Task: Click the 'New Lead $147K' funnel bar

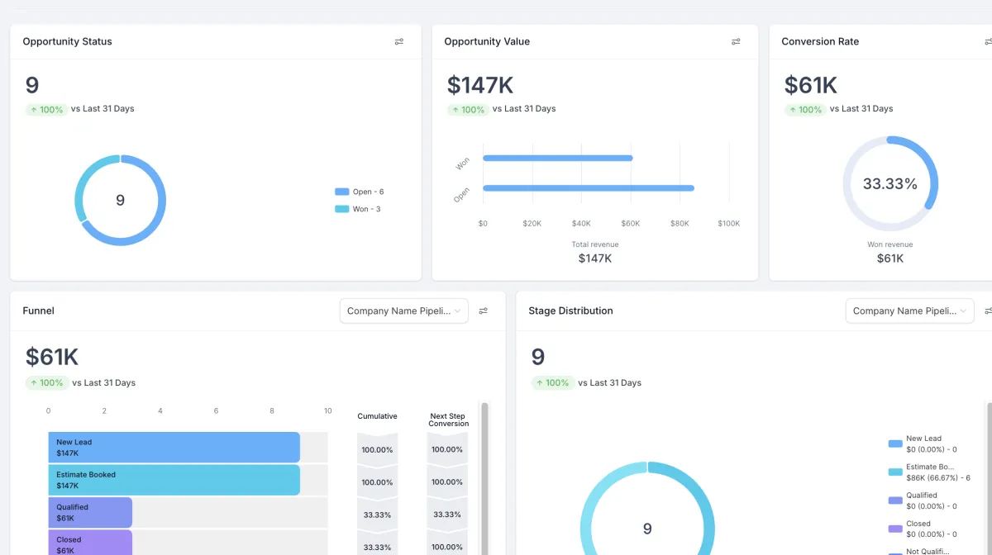Action: click(x=174, y=448)
